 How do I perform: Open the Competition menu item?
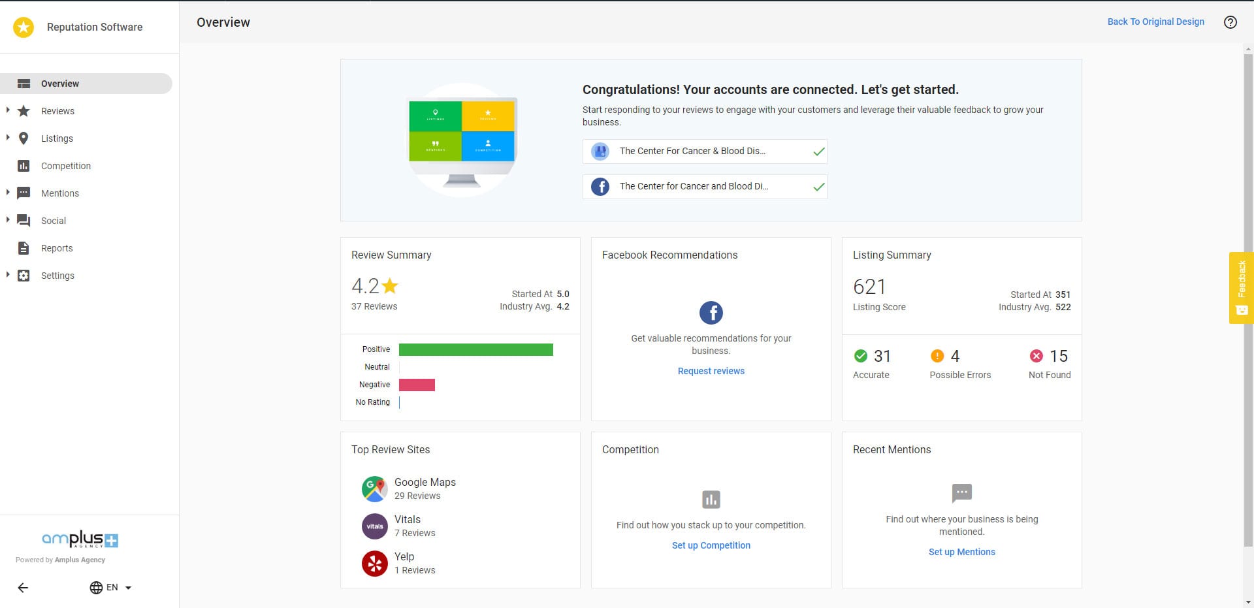coord(65,166)
